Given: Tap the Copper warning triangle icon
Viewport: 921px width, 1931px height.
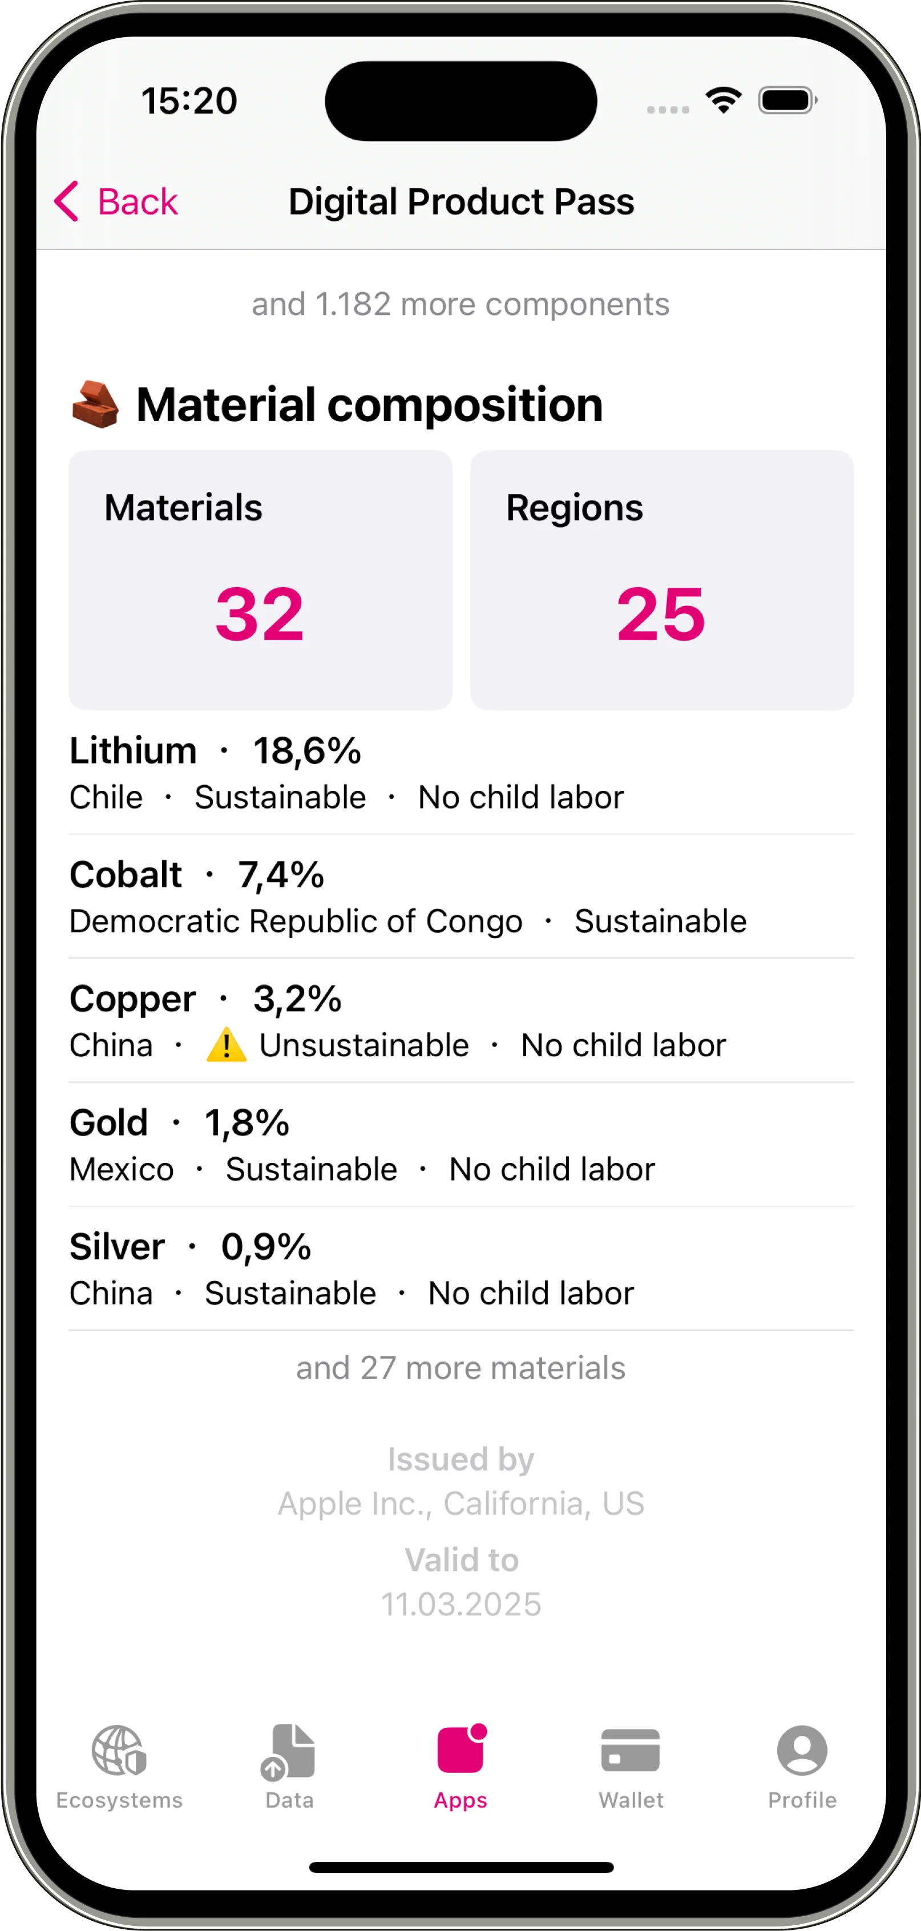Looking at the screenshot, I should (x=227, y=1045).
